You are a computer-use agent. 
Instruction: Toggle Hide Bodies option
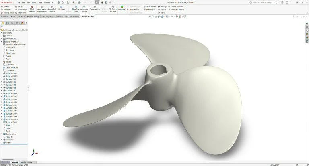tap(150, 10)
